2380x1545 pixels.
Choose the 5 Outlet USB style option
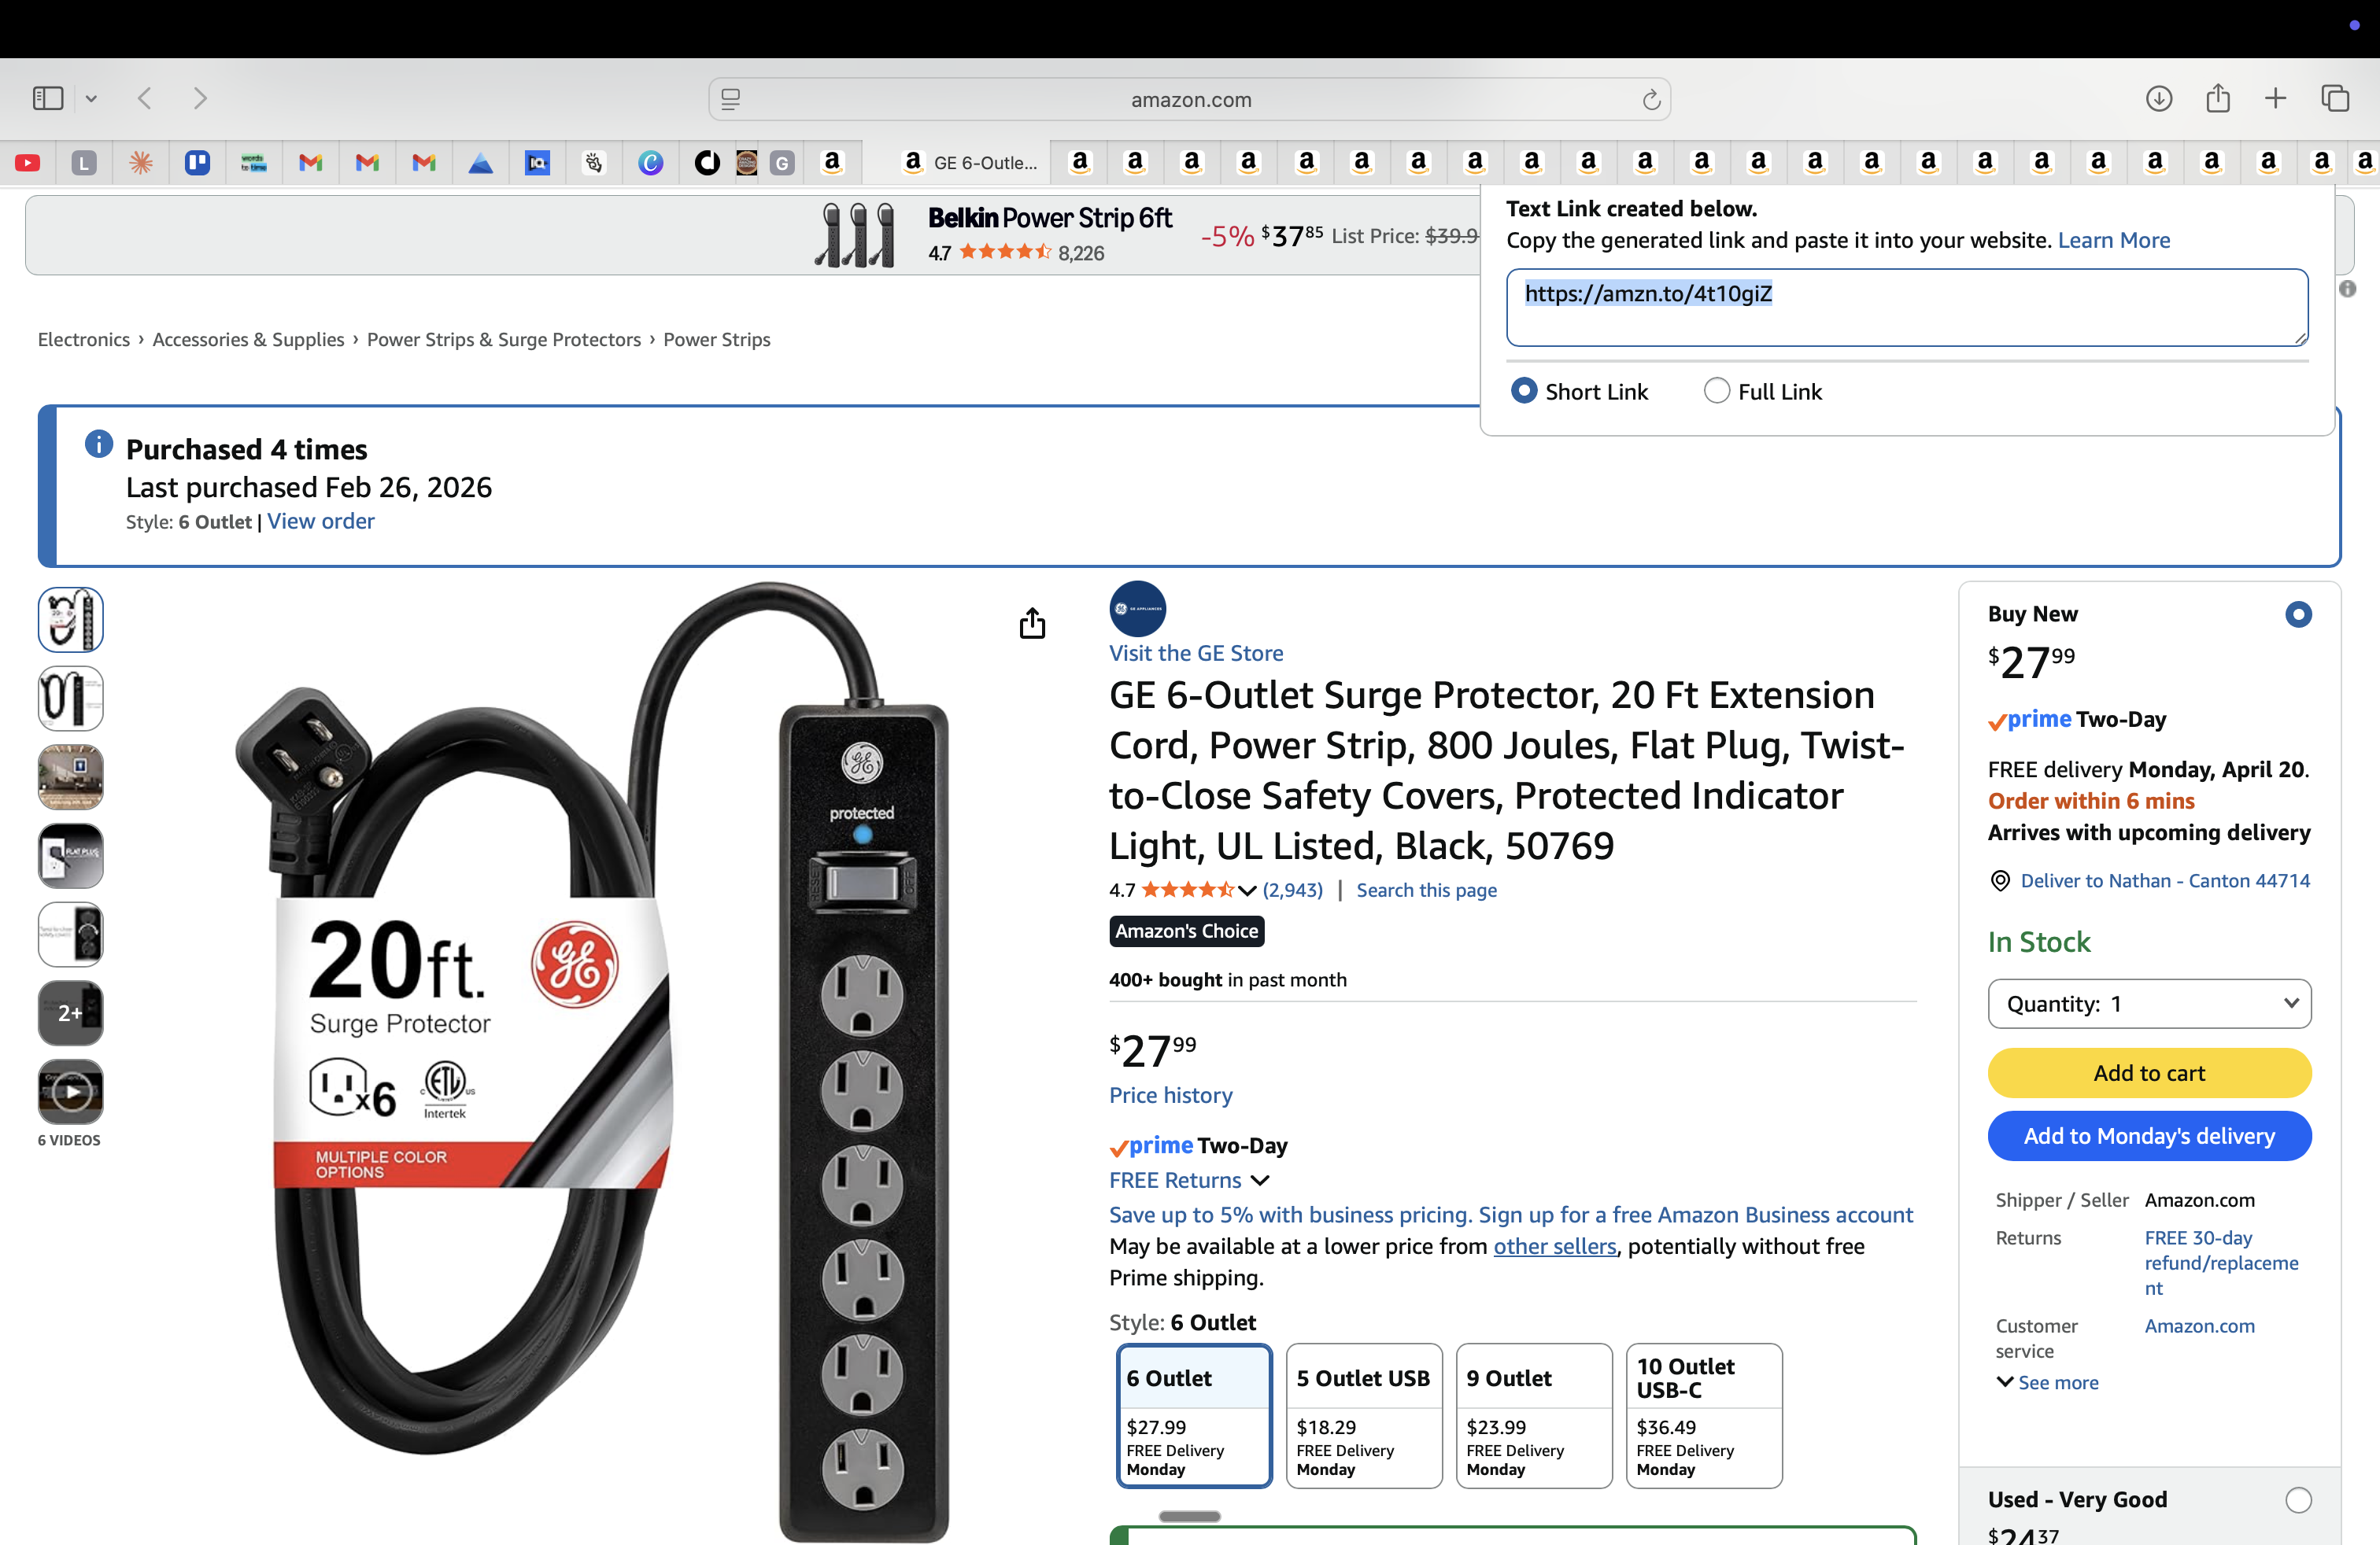tap(1364, 1416)
